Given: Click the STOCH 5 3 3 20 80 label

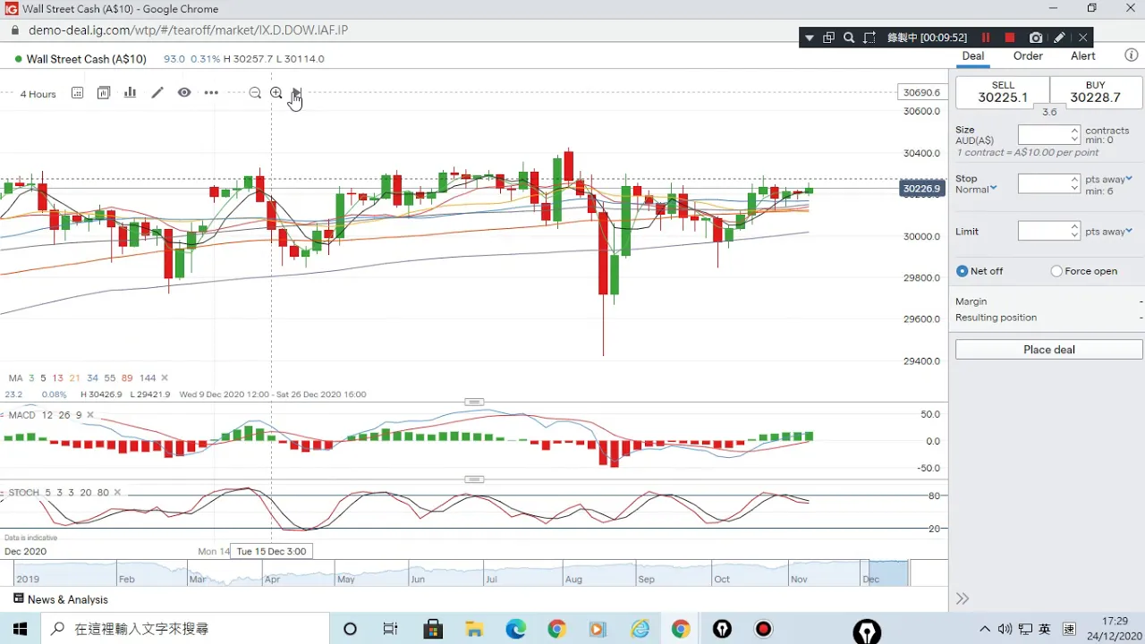Looking at the screenshot, I should tap(58, 493).
